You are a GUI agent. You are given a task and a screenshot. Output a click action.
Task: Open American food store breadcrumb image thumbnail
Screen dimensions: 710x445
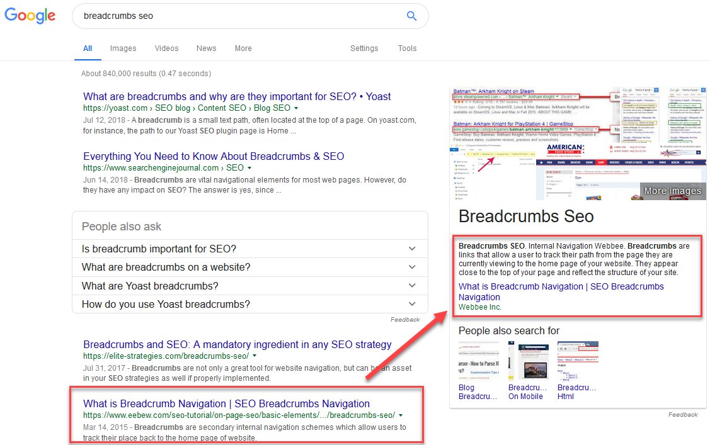click(621, 171)
